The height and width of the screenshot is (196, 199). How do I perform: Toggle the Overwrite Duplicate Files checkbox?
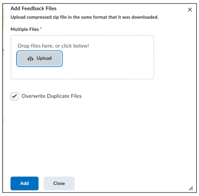14,96
